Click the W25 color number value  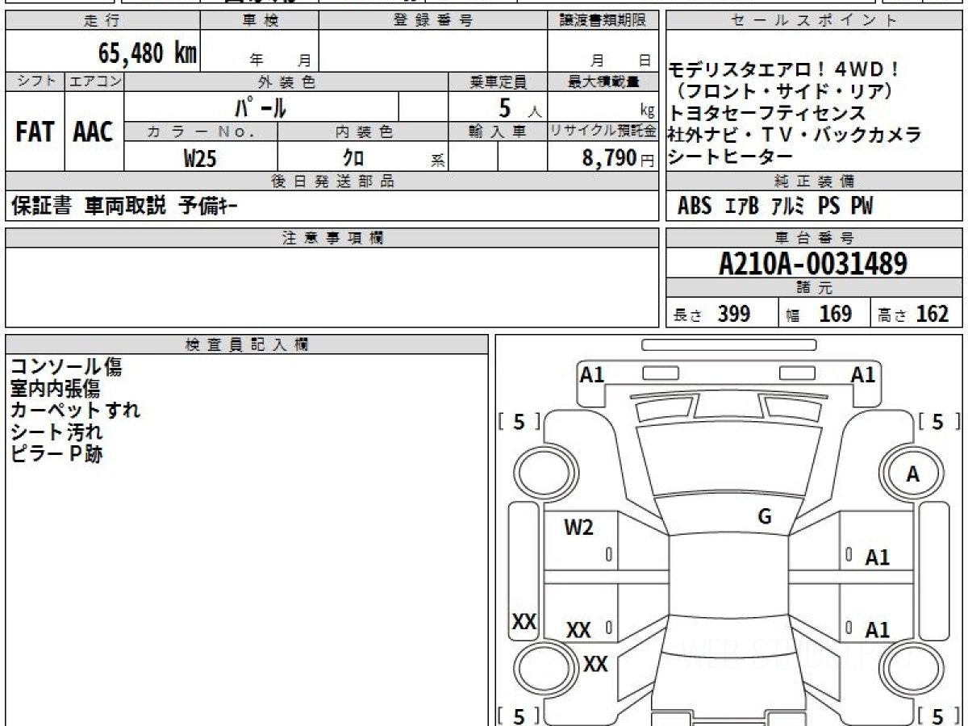point(200,159)
